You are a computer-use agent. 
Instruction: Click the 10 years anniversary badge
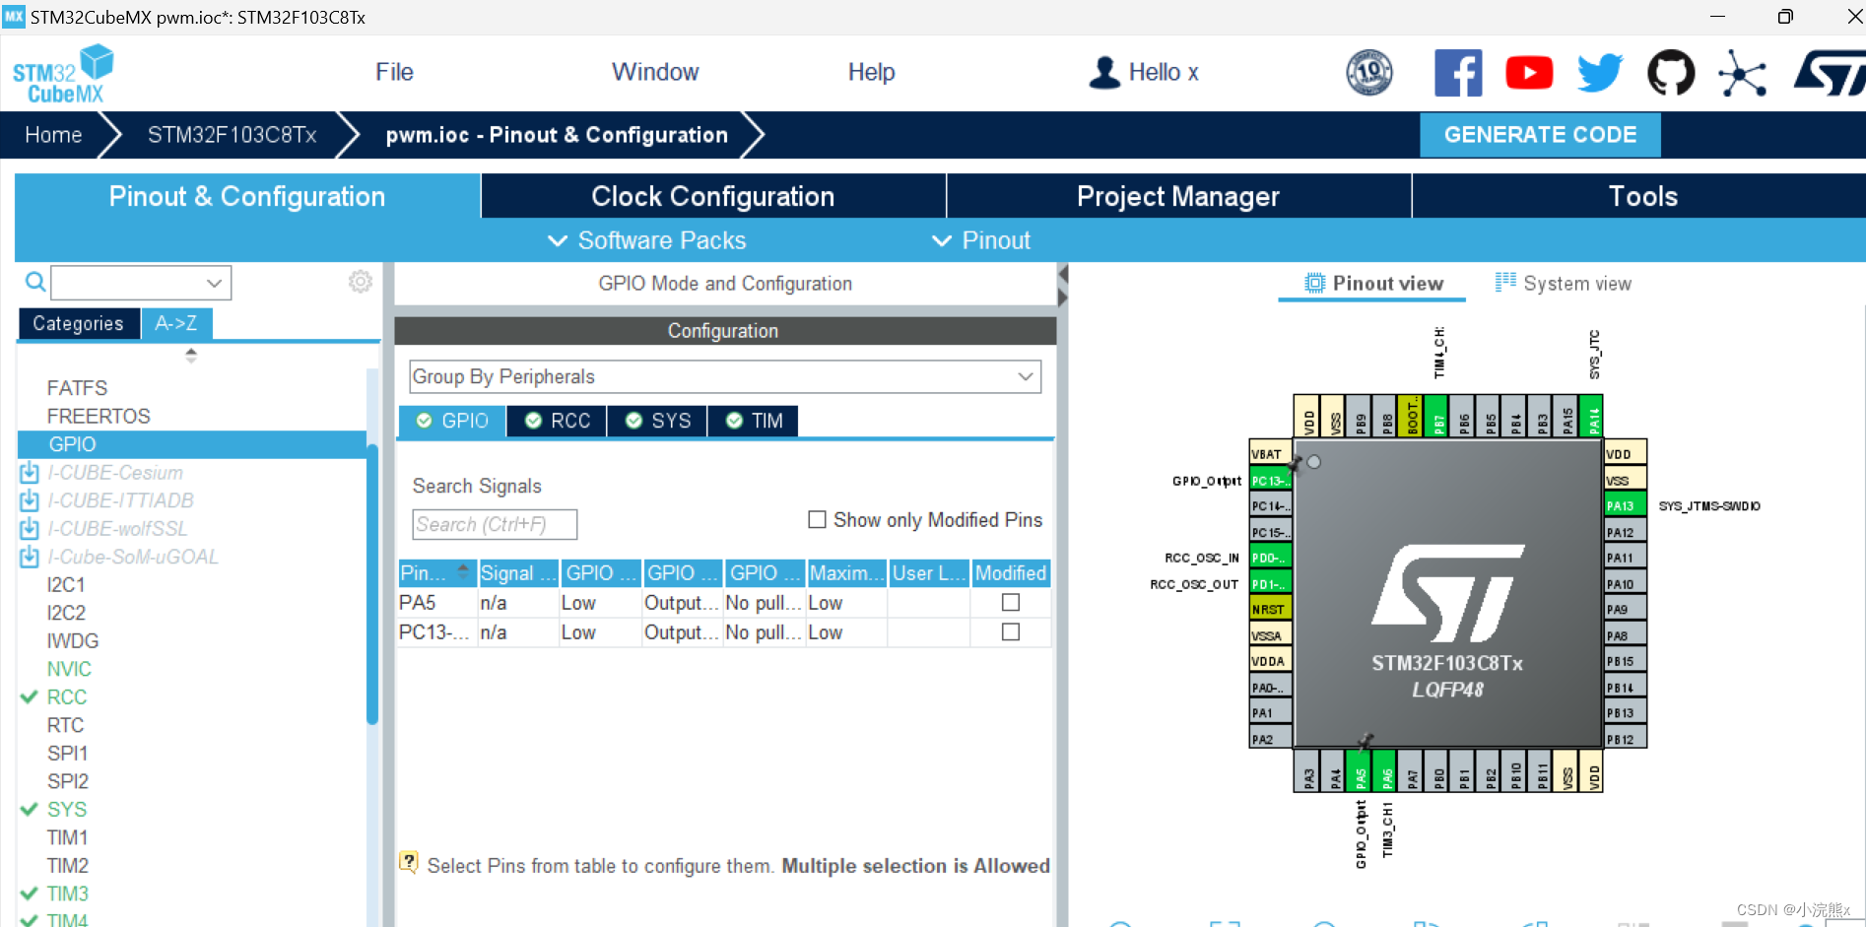pos(1369,73)
